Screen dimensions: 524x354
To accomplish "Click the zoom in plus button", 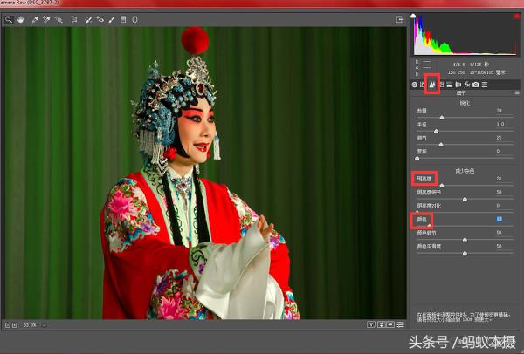I will click(x=14, y=324).
